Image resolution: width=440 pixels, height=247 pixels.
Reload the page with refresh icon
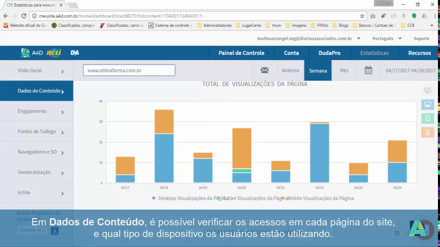(x=24, y=16)
